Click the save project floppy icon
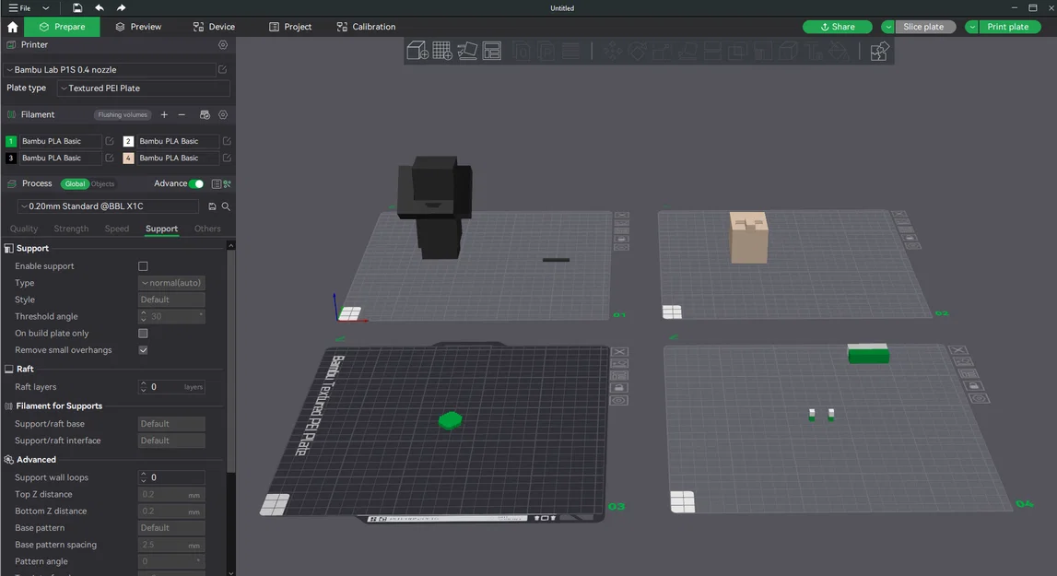This screenshot has height=576, width=1057. (77, 8)
